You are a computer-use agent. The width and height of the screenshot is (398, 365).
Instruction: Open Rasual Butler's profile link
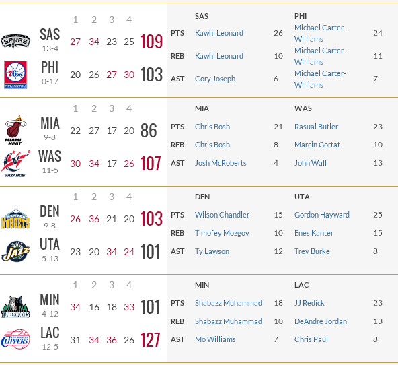(x=316, y=127)
